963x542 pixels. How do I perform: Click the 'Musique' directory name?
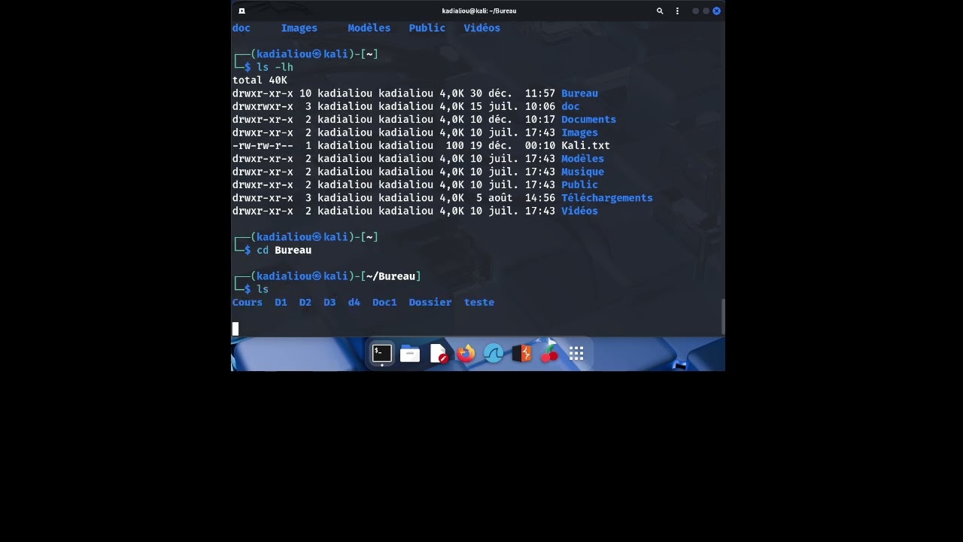click(582, 172)
